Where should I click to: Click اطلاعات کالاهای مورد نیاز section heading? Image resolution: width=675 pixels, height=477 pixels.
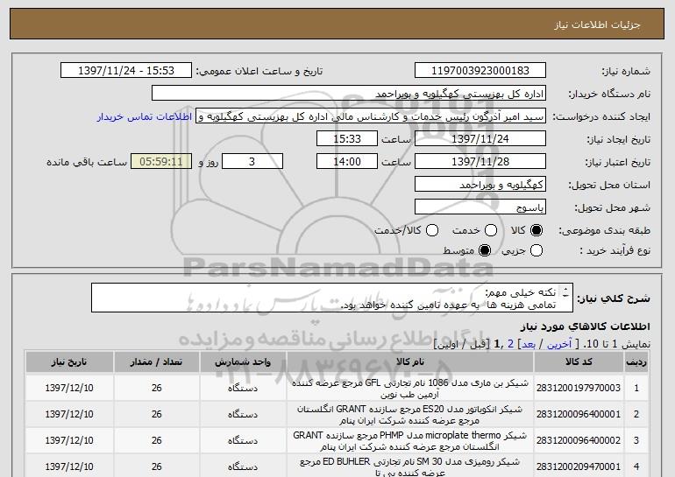tap(585, 326)
